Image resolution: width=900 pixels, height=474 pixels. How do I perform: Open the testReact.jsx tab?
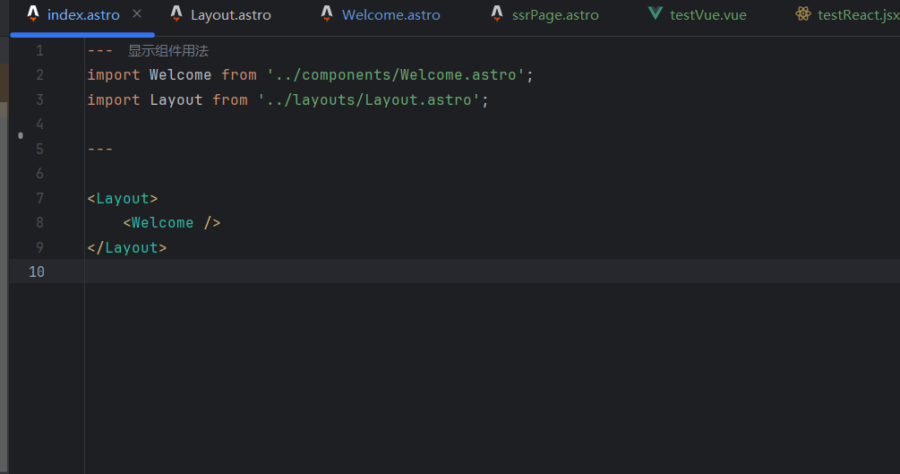858,15
